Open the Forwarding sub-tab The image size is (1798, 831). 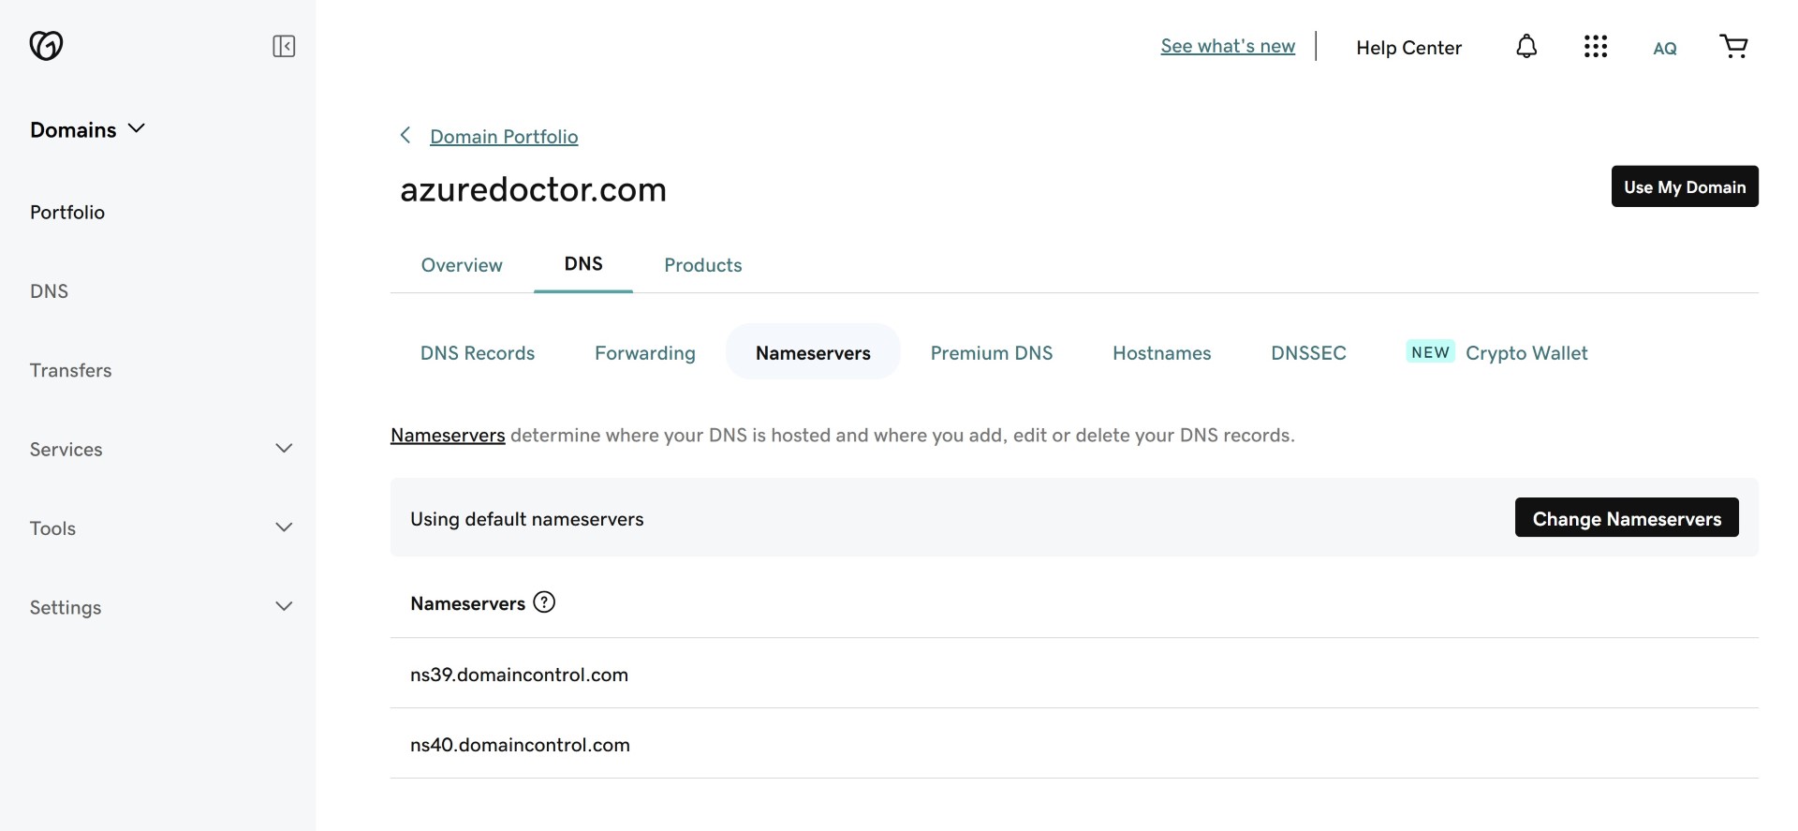coord(645,353)
